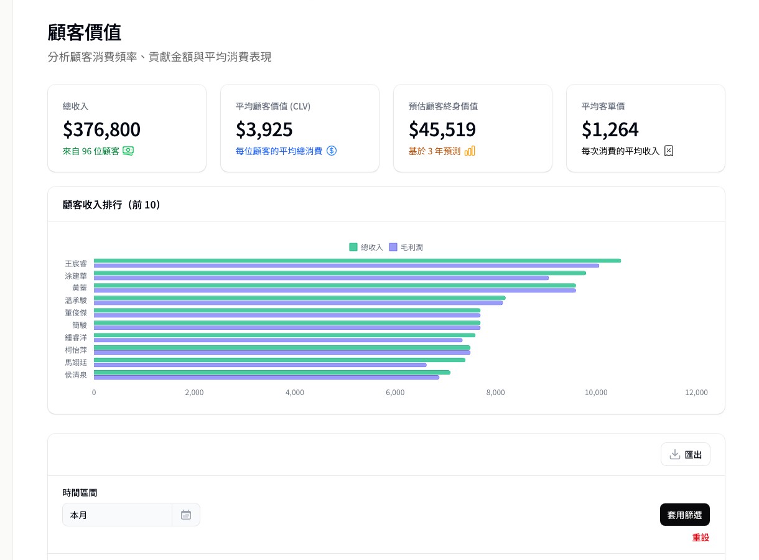Image resolution: width=759 pixels, height=560 pixels.
Task: Click customer name 黃蓁 on the chart axis
Action: [x=80, y=287]
